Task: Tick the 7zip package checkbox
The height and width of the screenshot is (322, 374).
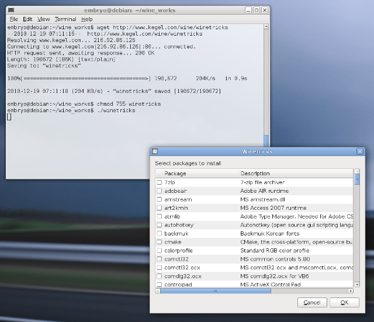Action: (160, 182)
